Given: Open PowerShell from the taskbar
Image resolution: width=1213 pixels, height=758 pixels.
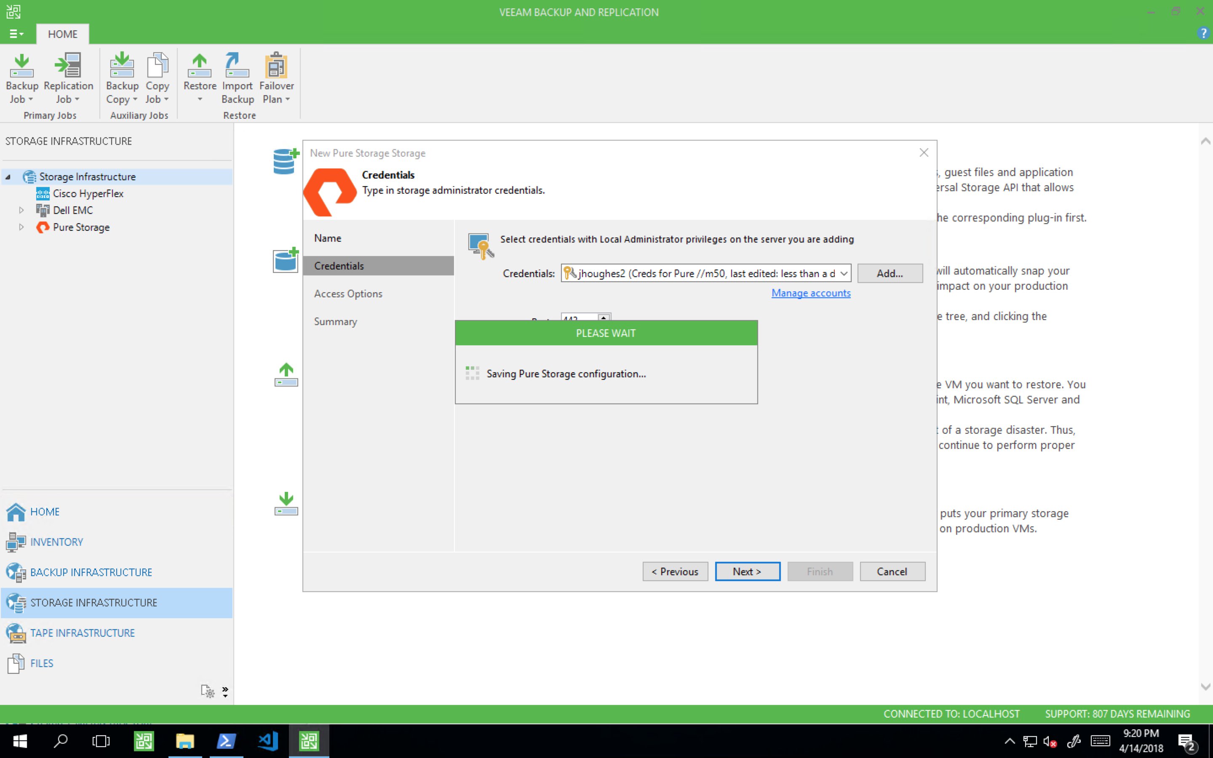Looking at the screenshot, I should tap(226, 741).
